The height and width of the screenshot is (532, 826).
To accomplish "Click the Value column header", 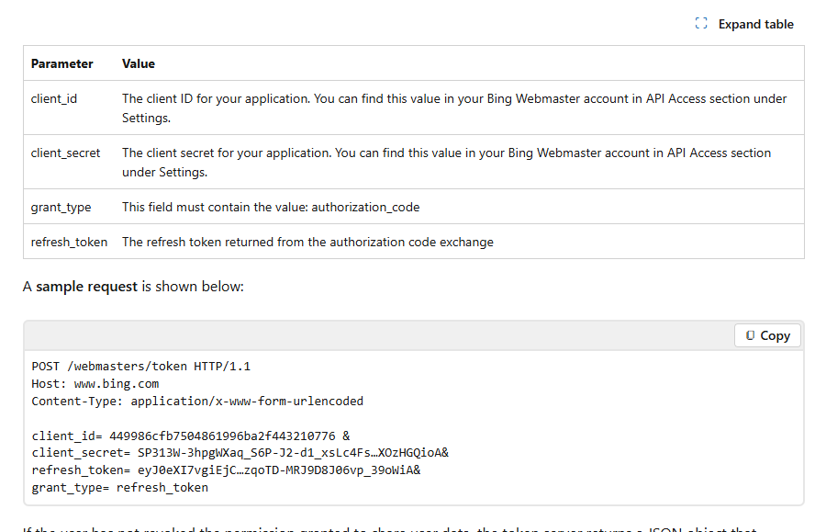I will (138, 63).
